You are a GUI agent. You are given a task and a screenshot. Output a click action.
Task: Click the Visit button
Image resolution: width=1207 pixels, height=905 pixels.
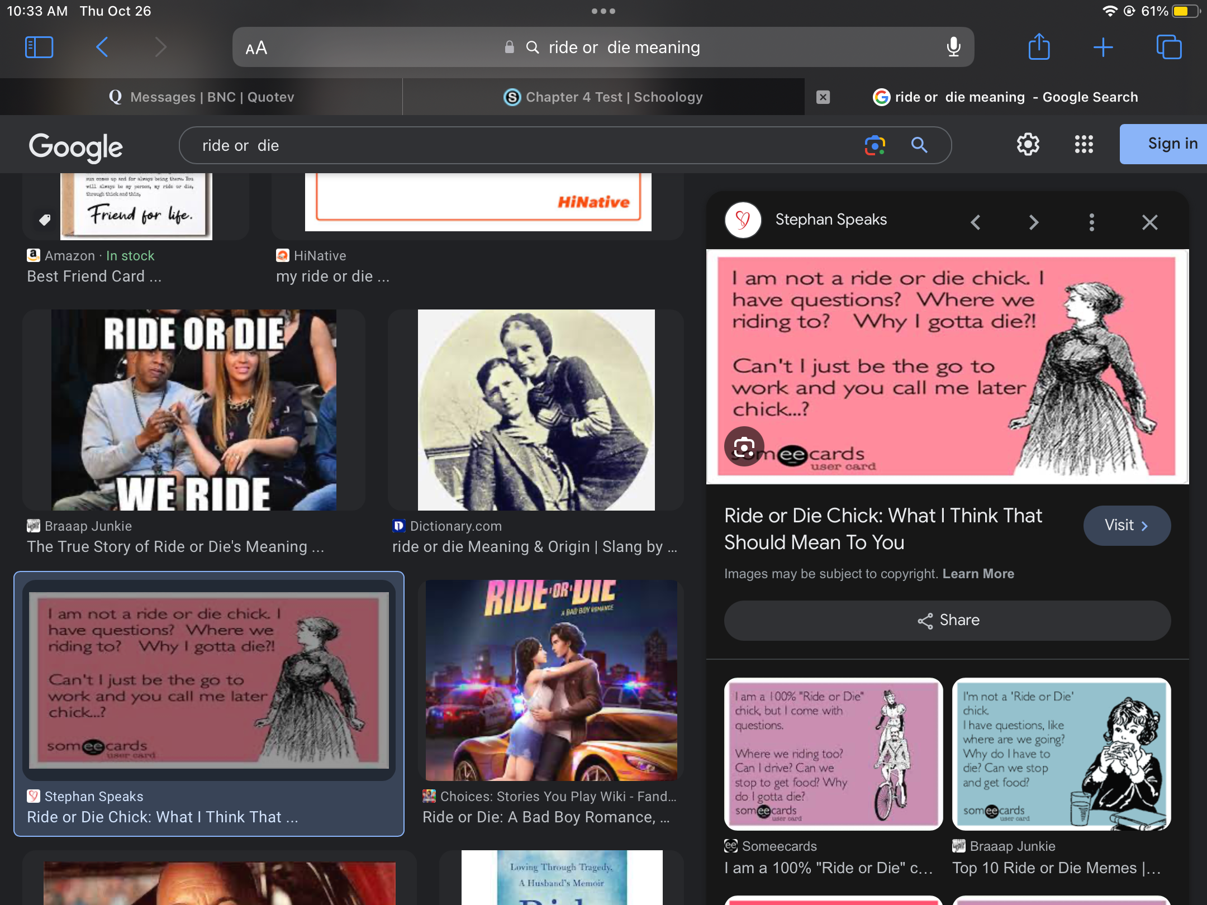[1127, 526]
